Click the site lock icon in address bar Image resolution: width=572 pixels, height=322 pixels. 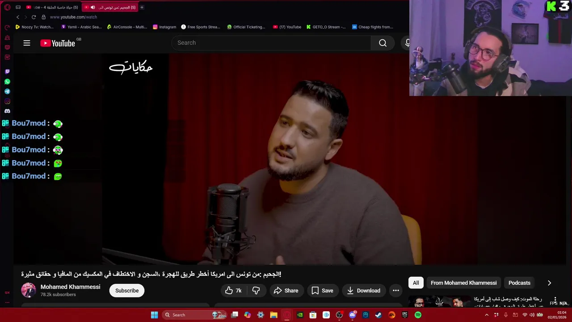coord(43,17)
